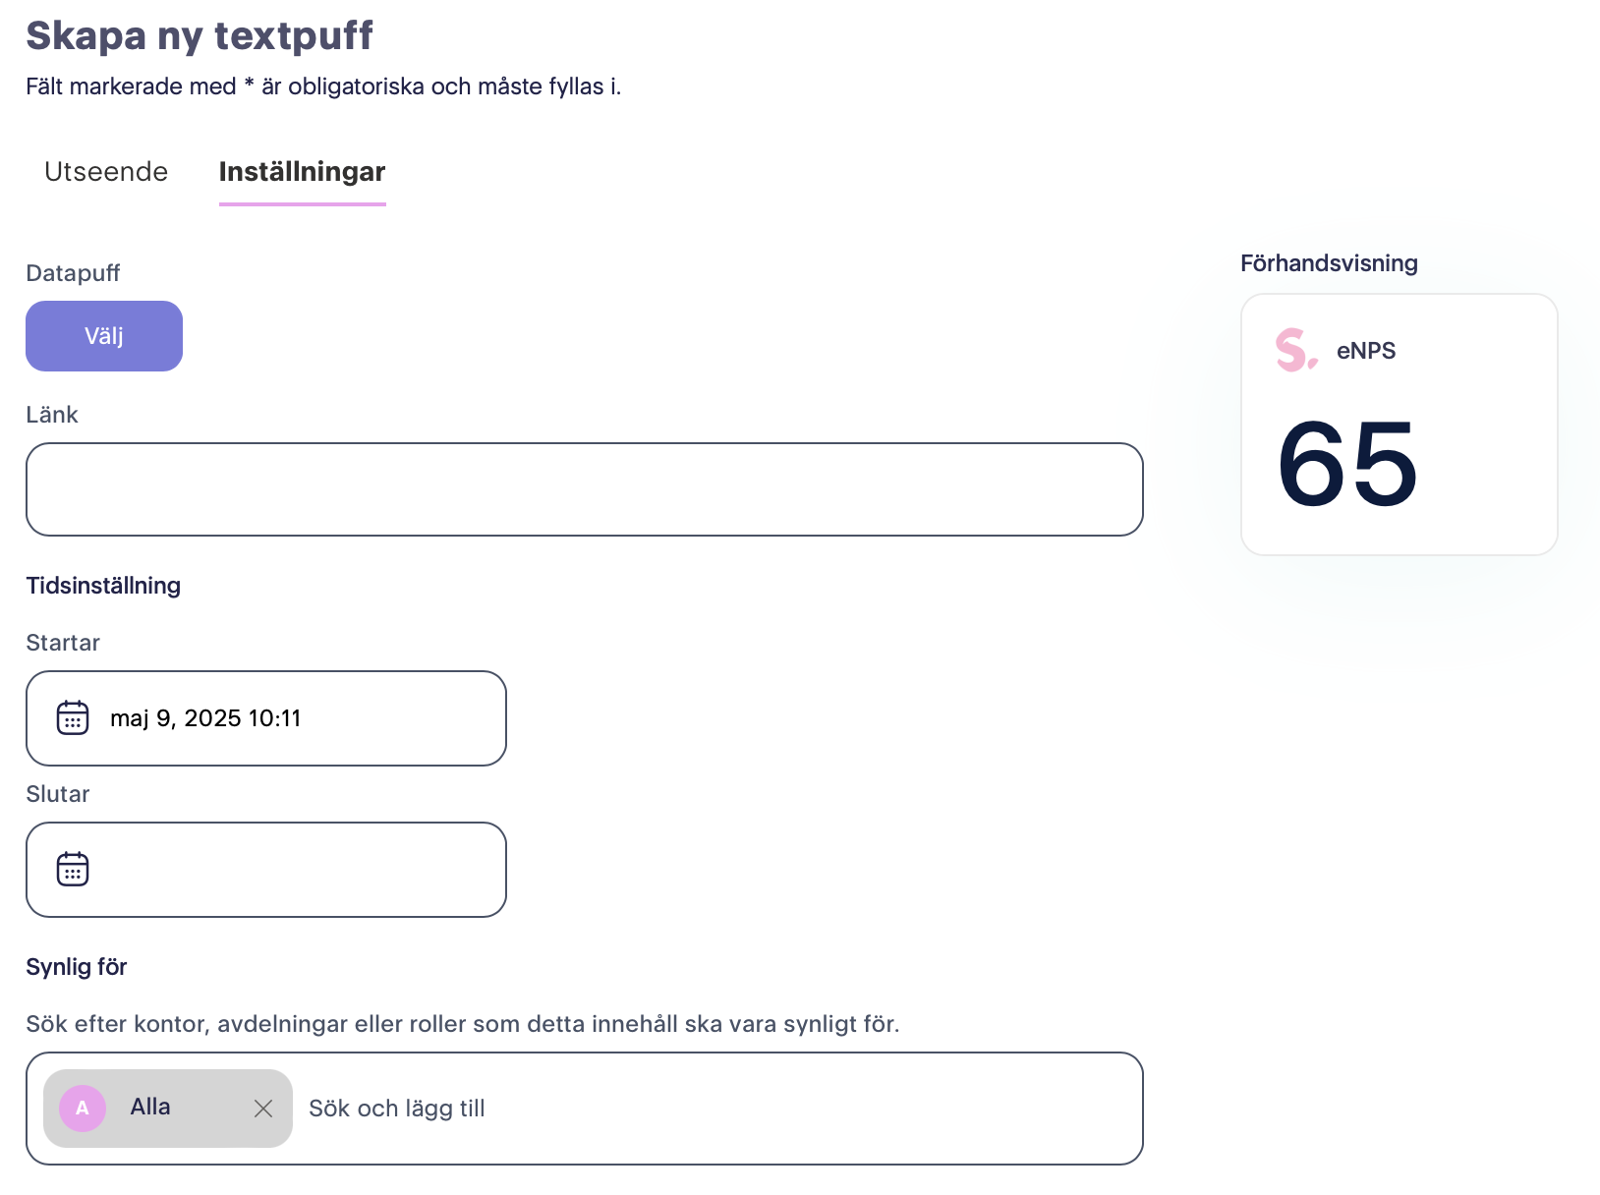The height and width of the screenshot is (1195, 1600).
Task: Click the Förhandsvisning heading
Action: pos(1329,263)
